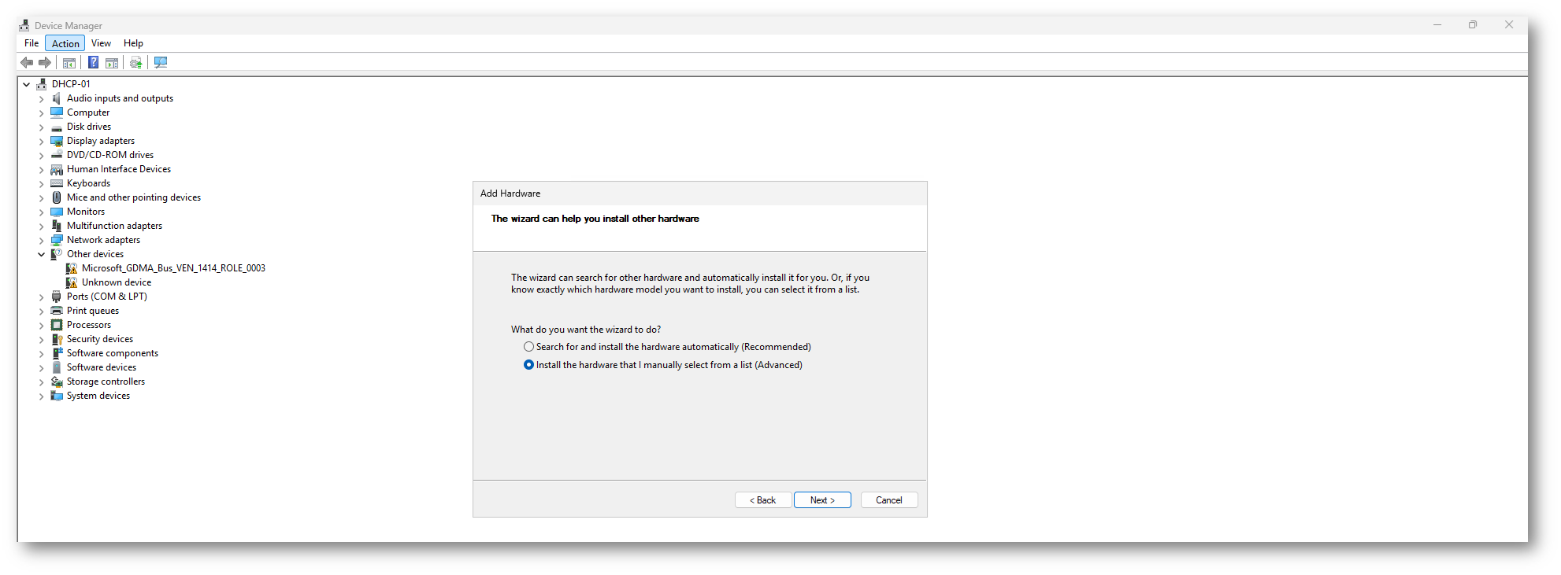Click the Back arrow toolbar icon

pyautogui.click(x=27, y=63)
